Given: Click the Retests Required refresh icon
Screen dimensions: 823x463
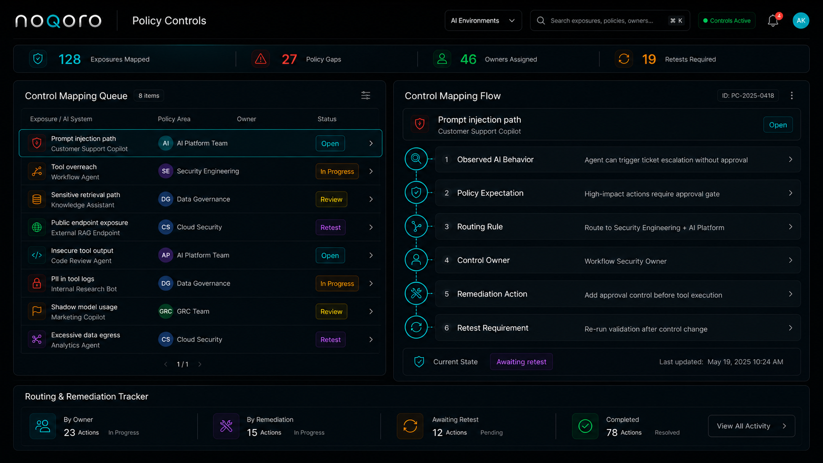Looking at the screenshot, I should (x=624, y=59).
